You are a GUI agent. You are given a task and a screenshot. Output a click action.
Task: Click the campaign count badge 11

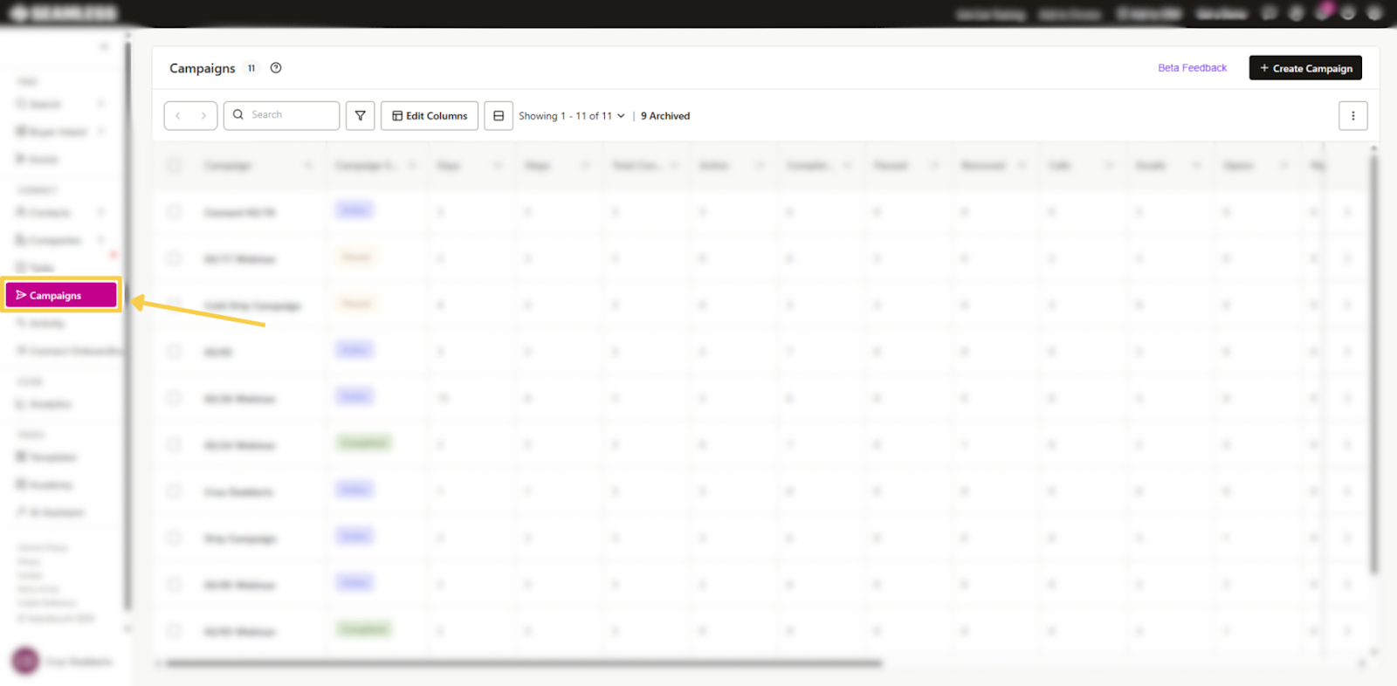pos(251,68)
